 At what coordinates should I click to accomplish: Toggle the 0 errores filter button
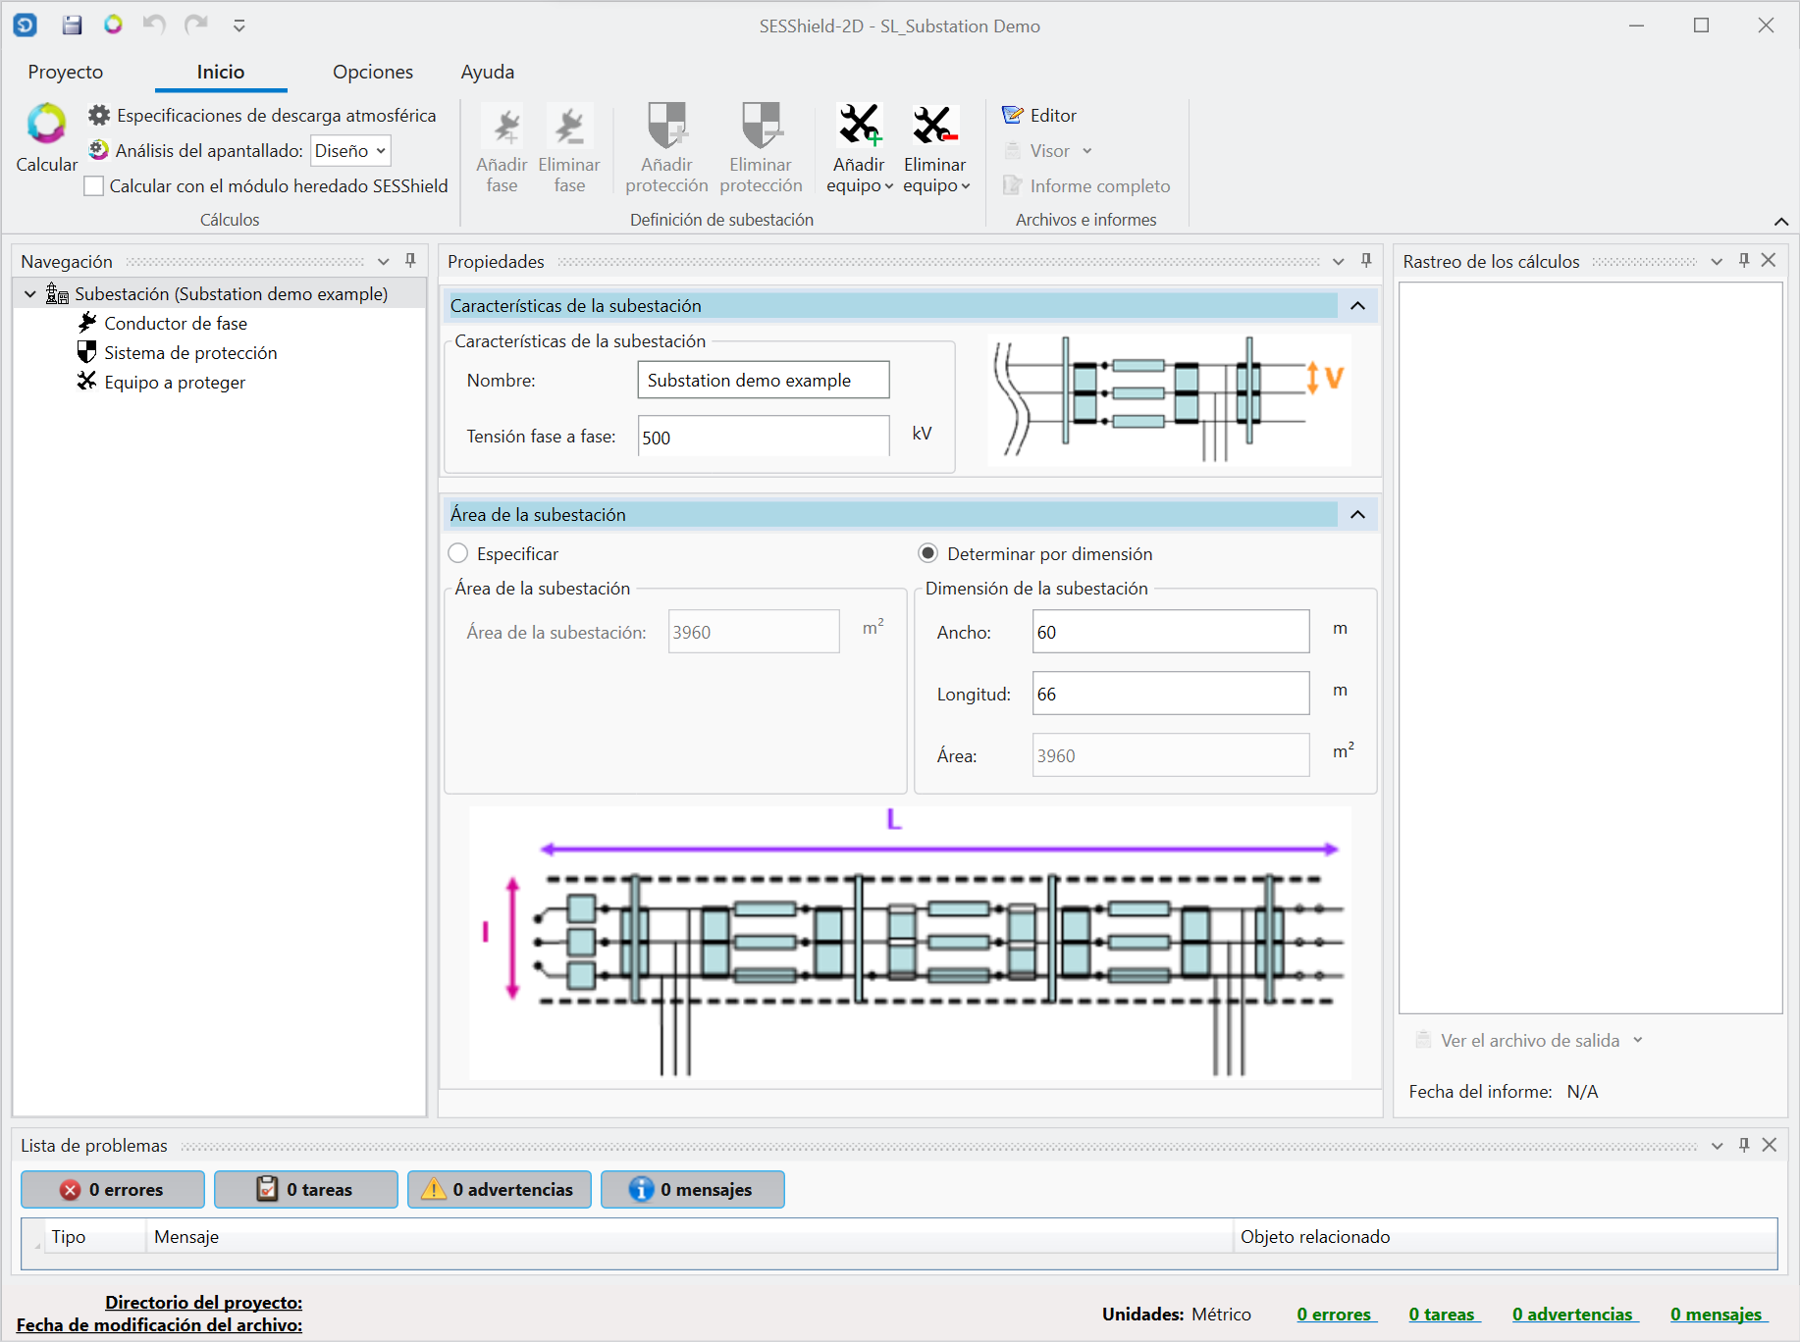[113, 1189]
